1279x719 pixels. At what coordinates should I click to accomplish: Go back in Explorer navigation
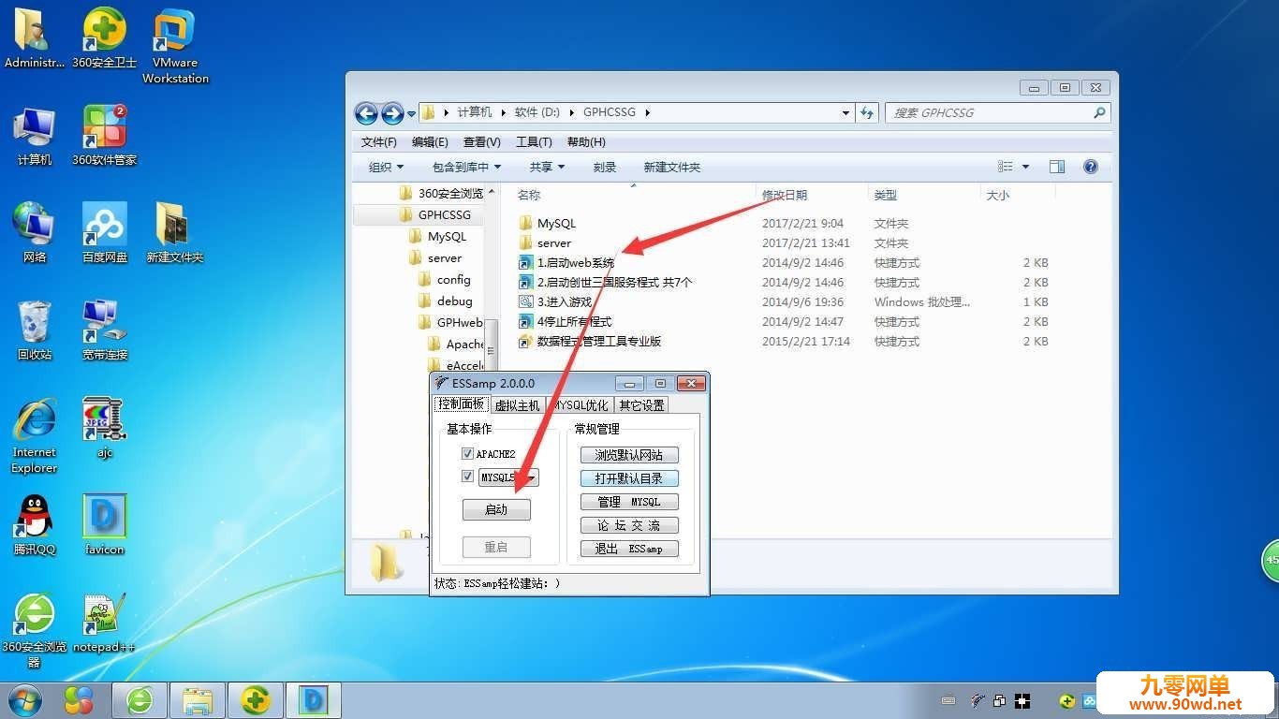[366, 113]
